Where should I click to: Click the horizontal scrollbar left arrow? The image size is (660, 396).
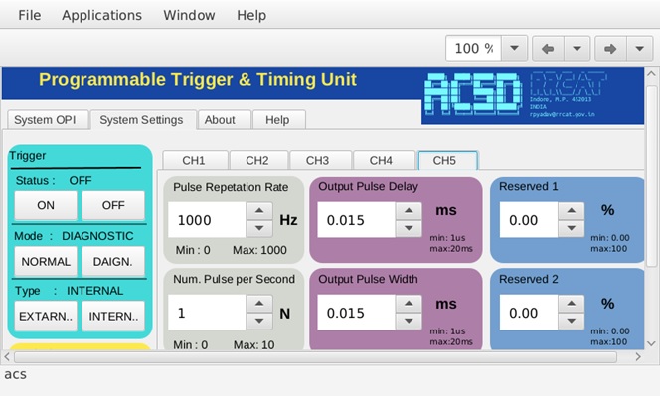7,357
